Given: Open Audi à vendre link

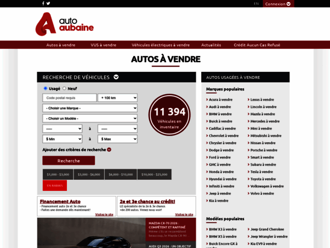Looking at the screenshot, I should click(x=220, y=107).
